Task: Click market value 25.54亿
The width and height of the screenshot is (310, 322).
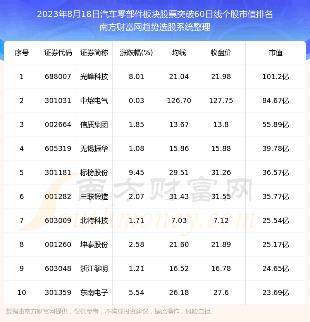Action: tap(276, 221)
